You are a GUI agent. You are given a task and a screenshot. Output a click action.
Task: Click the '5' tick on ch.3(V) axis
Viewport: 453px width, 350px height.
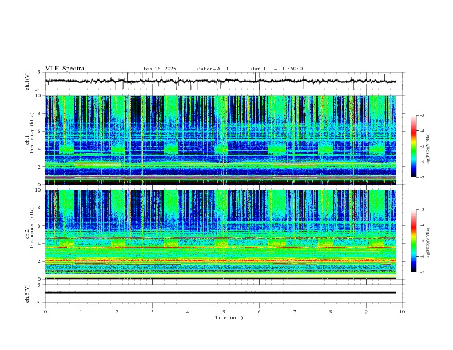[x=40, y=284]
